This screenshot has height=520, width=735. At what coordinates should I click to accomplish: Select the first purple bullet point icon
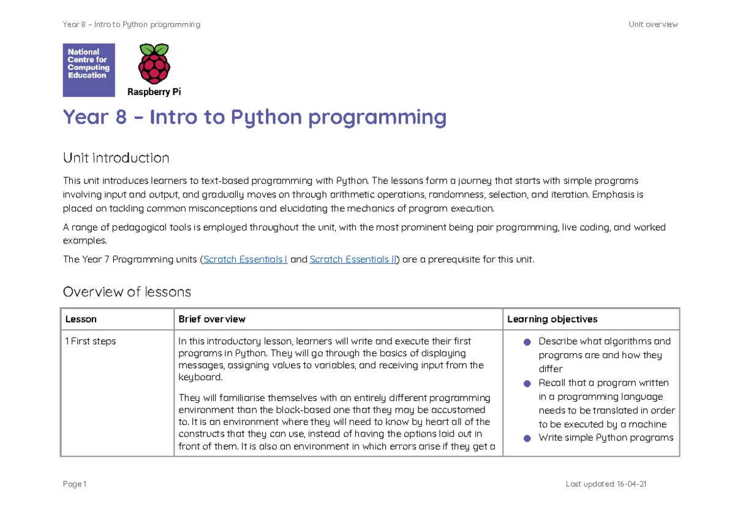click(x=527, y=342)
